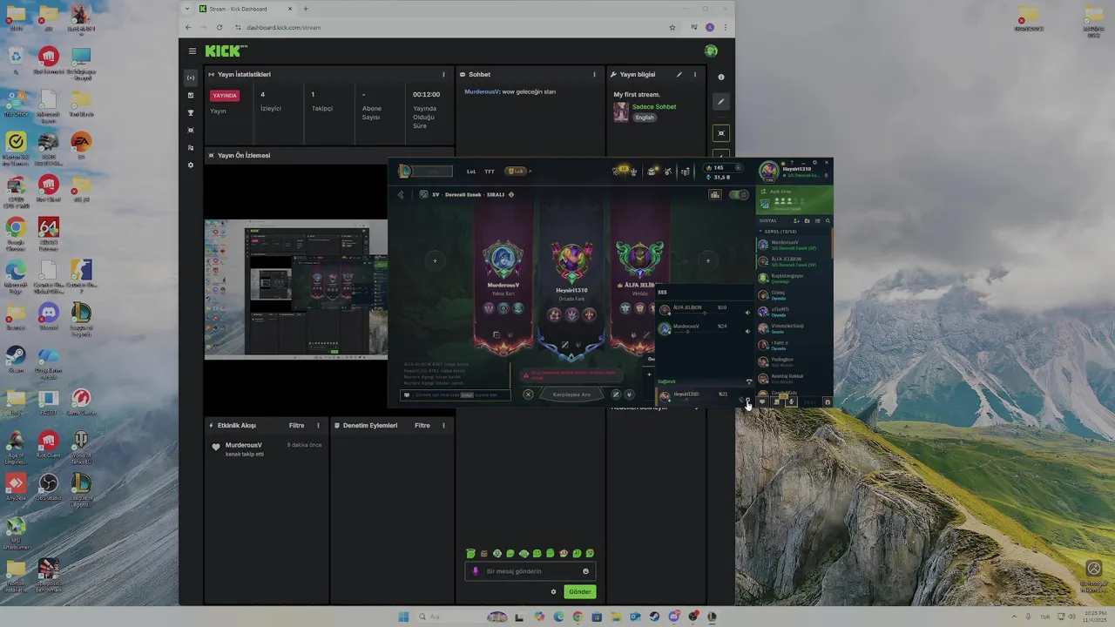Screen dimensions: 1115x627
Task: Select the LoR tab in League client
Action: (516, 172)
